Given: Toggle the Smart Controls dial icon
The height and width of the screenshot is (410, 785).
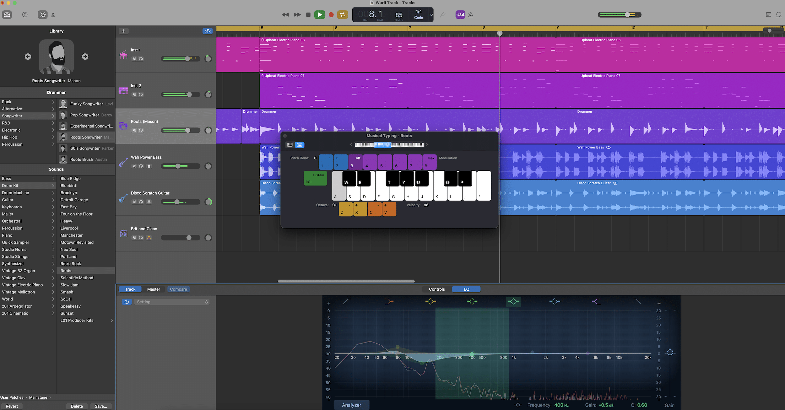Looking at the screenshot, I should coord(43,15).
